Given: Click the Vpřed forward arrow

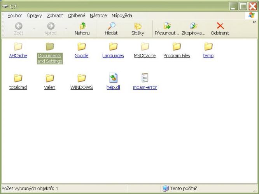Looking at the screenshot, I should coord(51,26).
